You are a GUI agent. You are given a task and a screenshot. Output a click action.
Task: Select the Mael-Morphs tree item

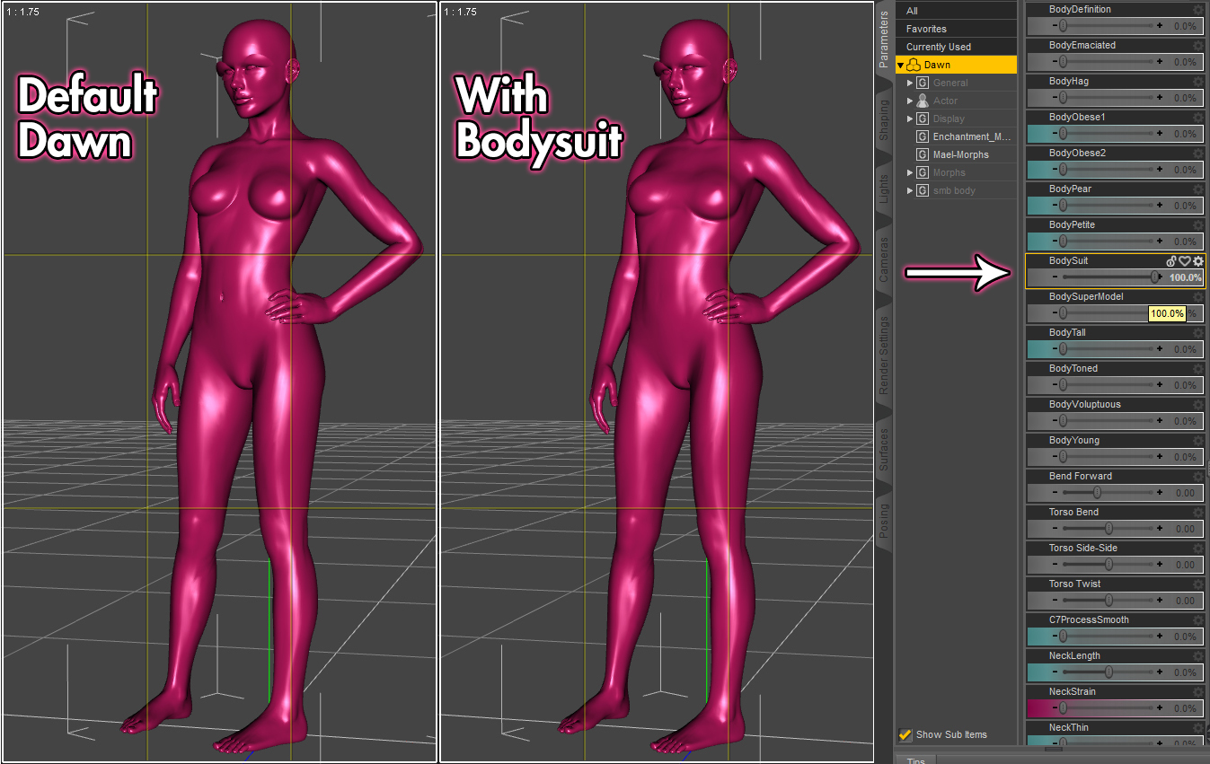point(960,154)
